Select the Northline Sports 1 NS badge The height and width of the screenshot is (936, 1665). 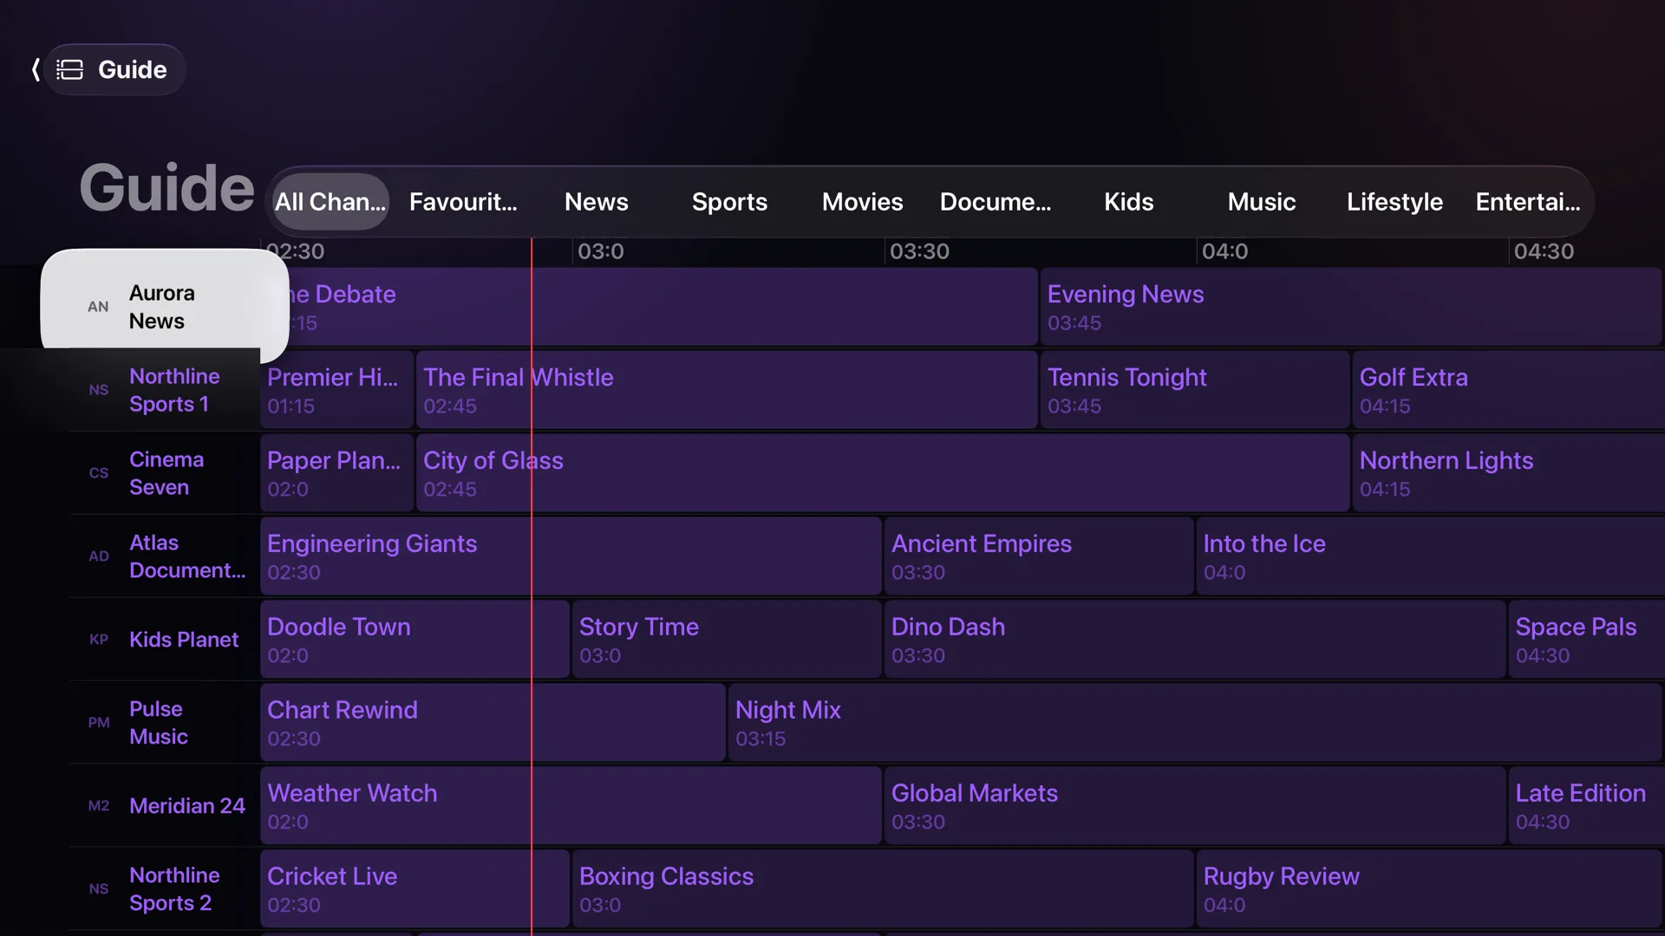[99, 390]
